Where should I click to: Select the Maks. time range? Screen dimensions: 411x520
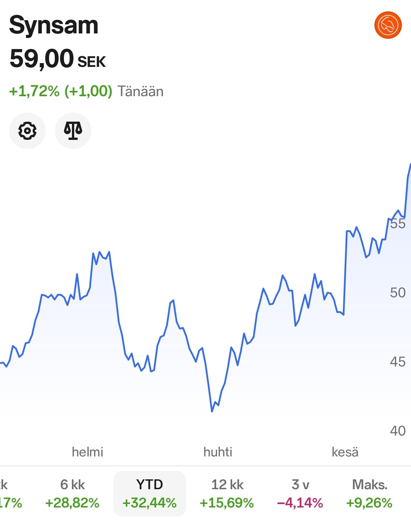(x=370, y=493)
